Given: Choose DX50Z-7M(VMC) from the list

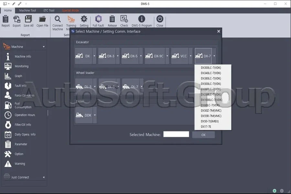Looking at the screenshot, I should pyautogui.click(x=211, y=111).
